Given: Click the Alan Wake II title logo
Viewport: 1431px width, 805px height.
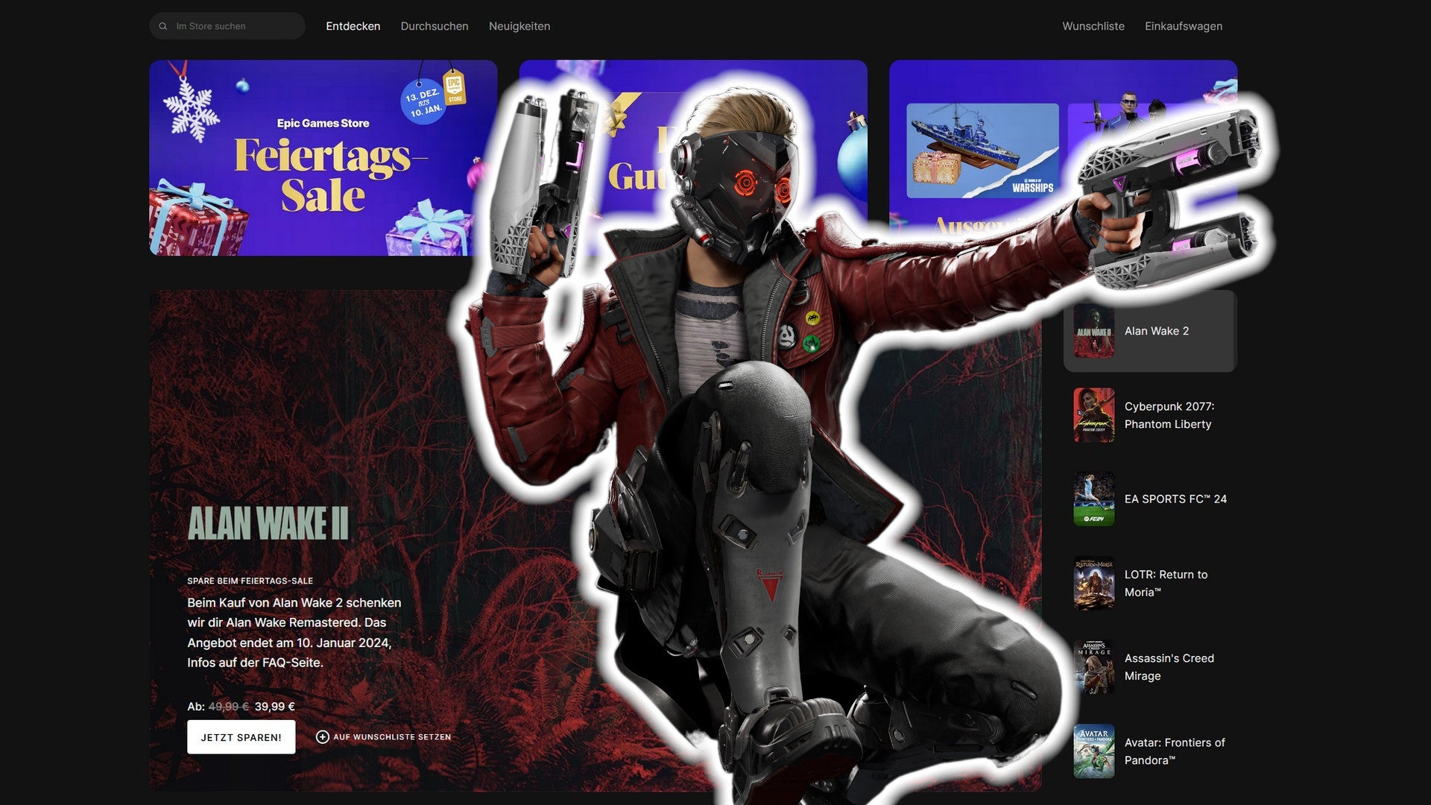Looking at the screenshot, I should click(268, 523).
